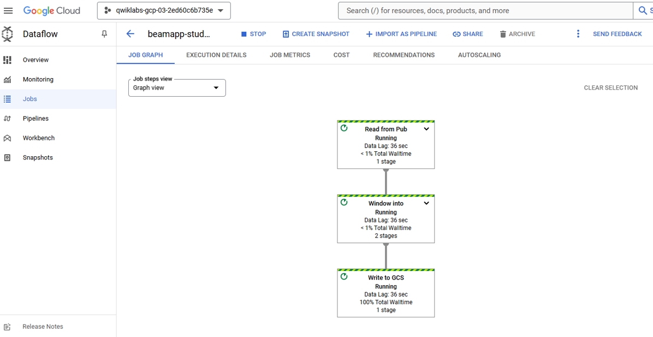
Task: Click the SEND FEEDBACK link
Action: pyautogui.click(x=617, y=34)
